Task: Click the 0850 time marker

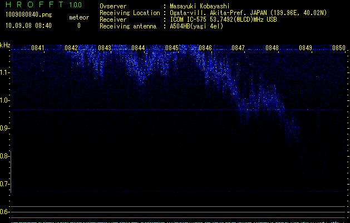Action: [339, 48]
